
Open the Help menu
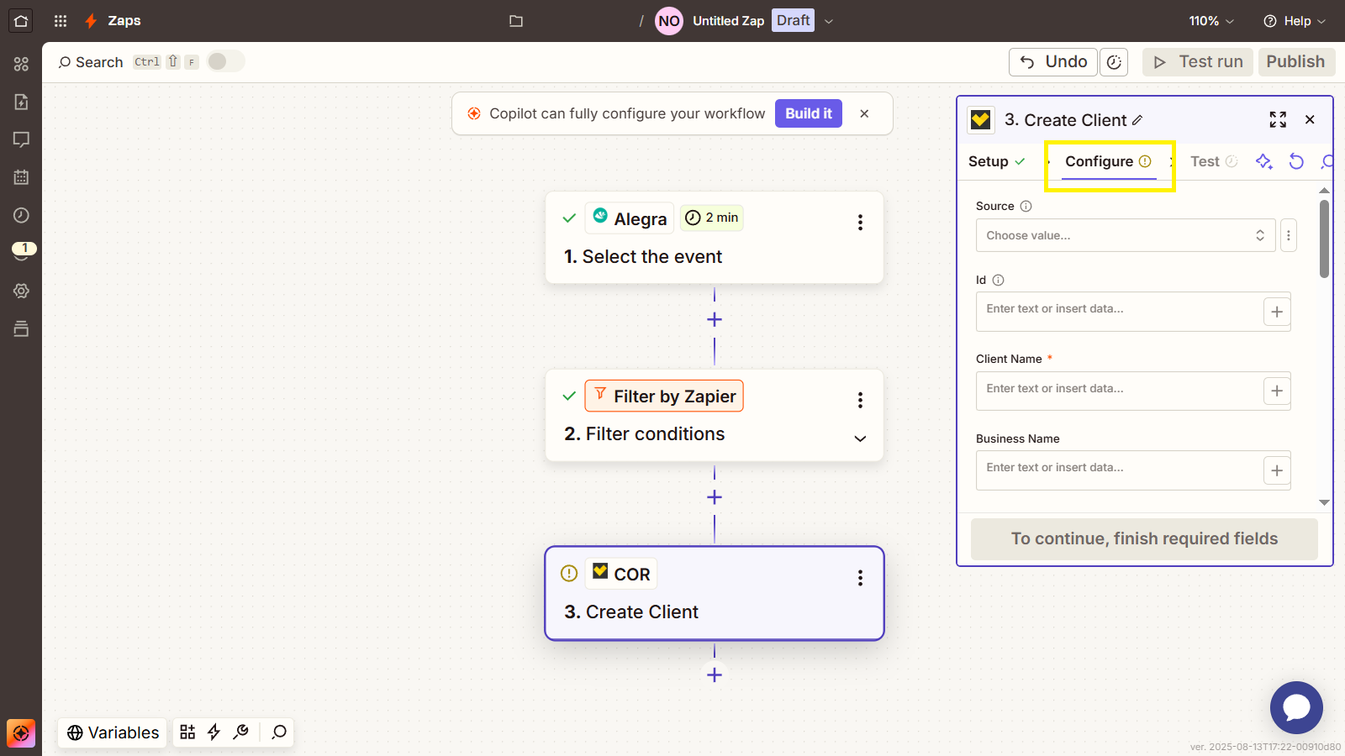1295,21
